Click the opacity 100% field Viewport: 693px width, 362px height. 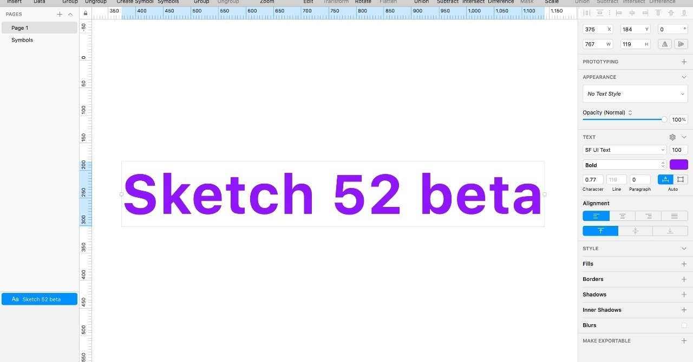(x=679, y=120)
